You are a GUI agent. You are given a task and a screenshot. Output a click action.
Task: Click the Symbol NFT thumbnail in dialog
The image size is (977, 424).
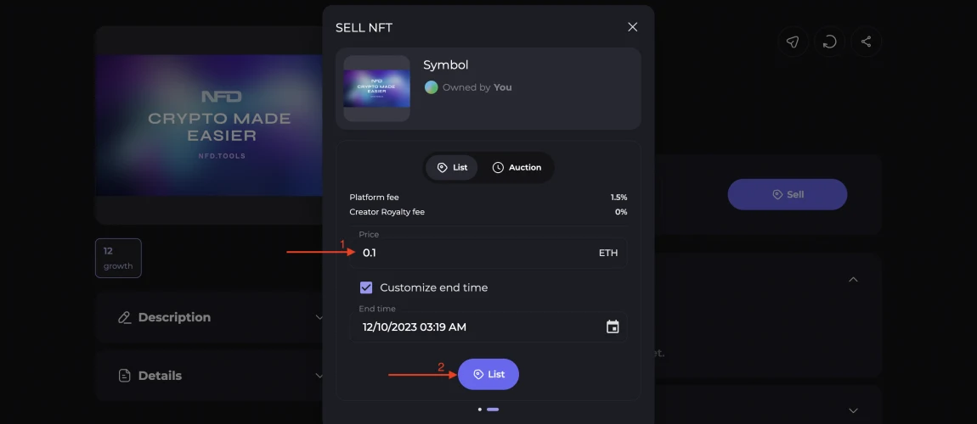coord(377,88)
